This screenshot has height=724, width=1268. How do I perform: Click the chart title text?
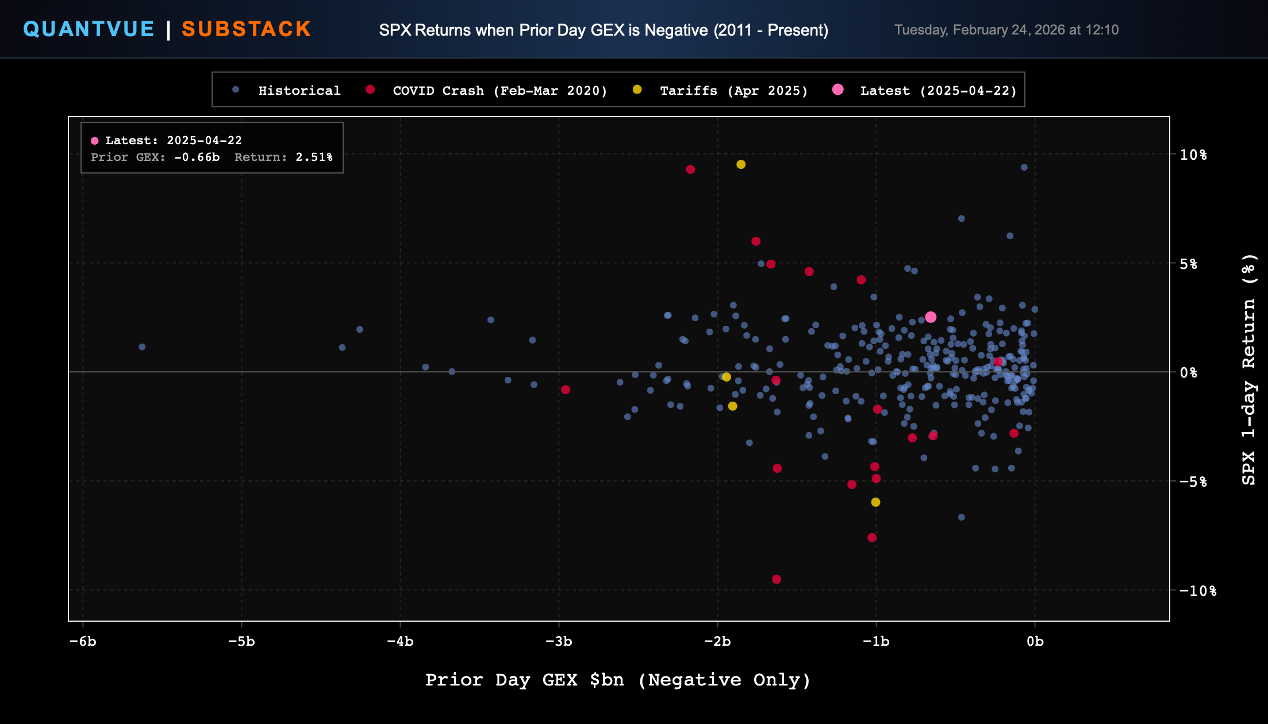[x=604, y=30]
